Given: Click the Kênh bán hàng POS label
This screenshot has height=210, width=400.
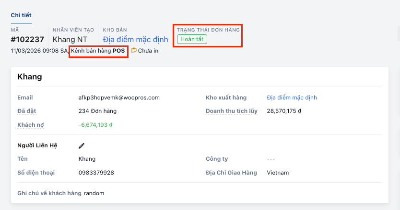Looking at the screenshot, I should (x=98, y=50).
